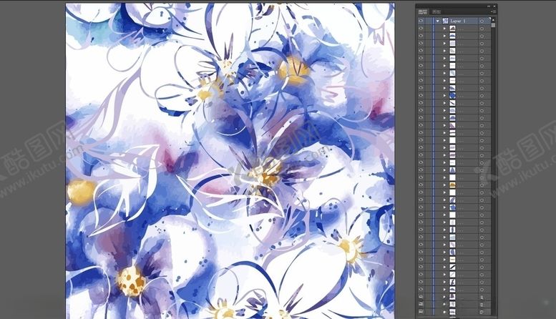This screenshot has width=556, height=319.
Task: Open the Layers panel flyout menu
Action: click(492, 12)
